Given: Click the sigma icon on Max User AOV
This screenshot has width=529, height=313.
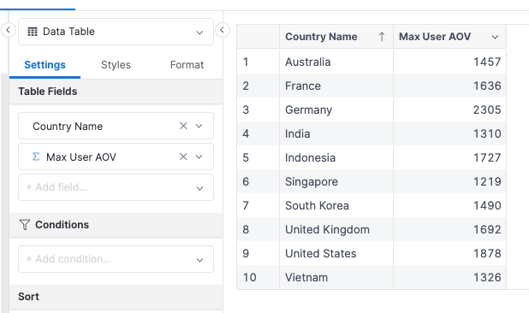Looking at the screenshot, I should pos(36,156).
